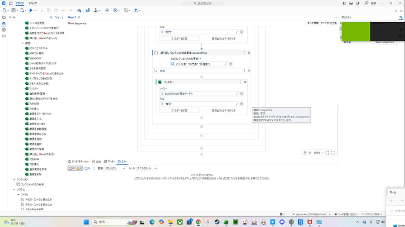Collapse the 範囲 tree group

pyautogui.click(x=22, y=43)
